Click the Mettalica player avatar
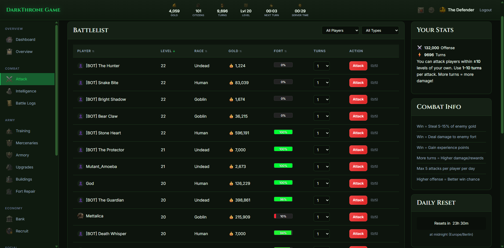Image resolution: width=504 pixels, height=248 pixels. (x=80, y=216)
